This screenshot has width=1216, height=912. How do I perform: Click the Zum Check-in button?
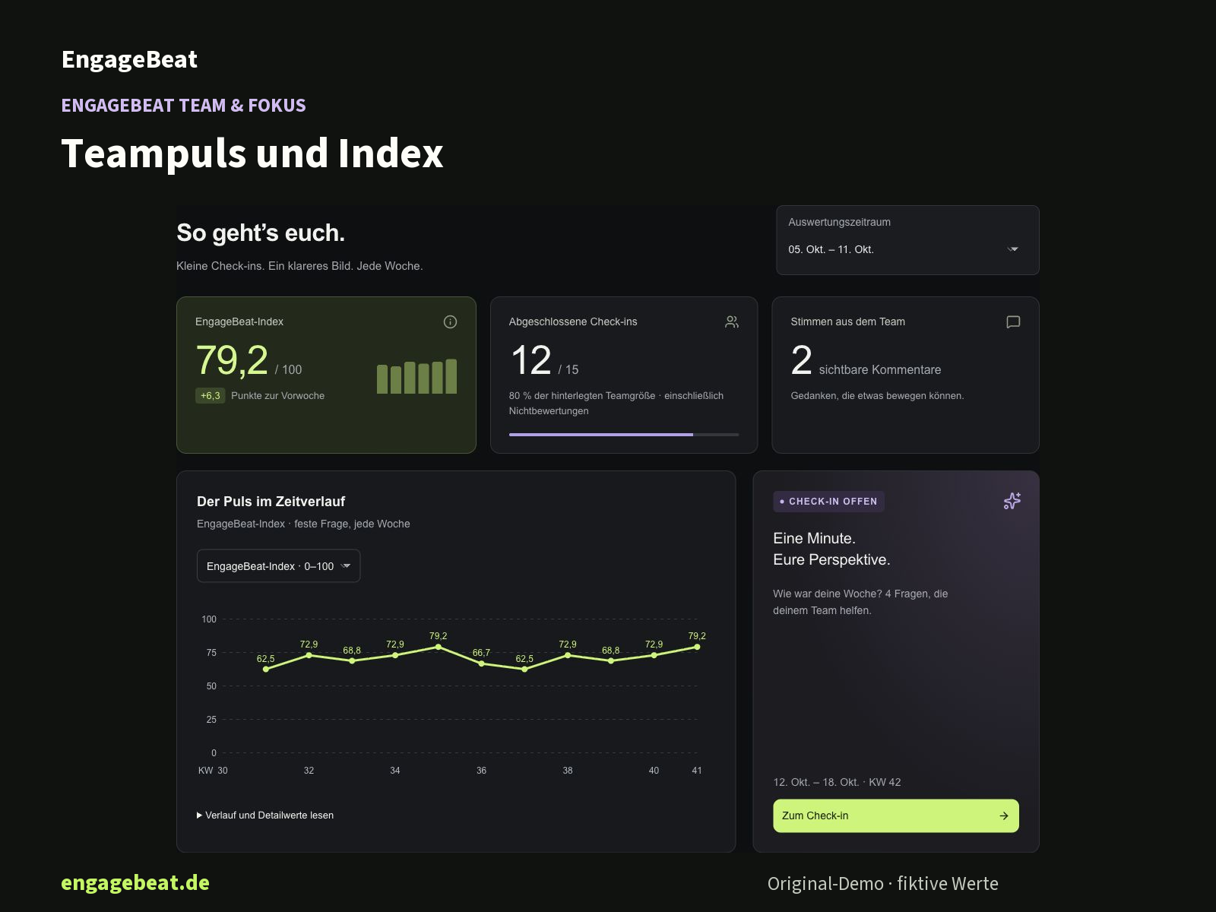(896, 815)
